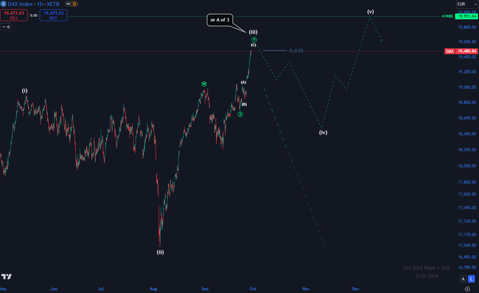Click the 0.00 spread value
Viewport: 479px width, 293px height.
(x=34, y=16)
